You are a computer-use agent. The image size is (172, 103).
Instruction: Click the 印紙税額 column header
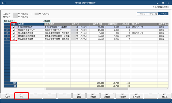point(125,24)
